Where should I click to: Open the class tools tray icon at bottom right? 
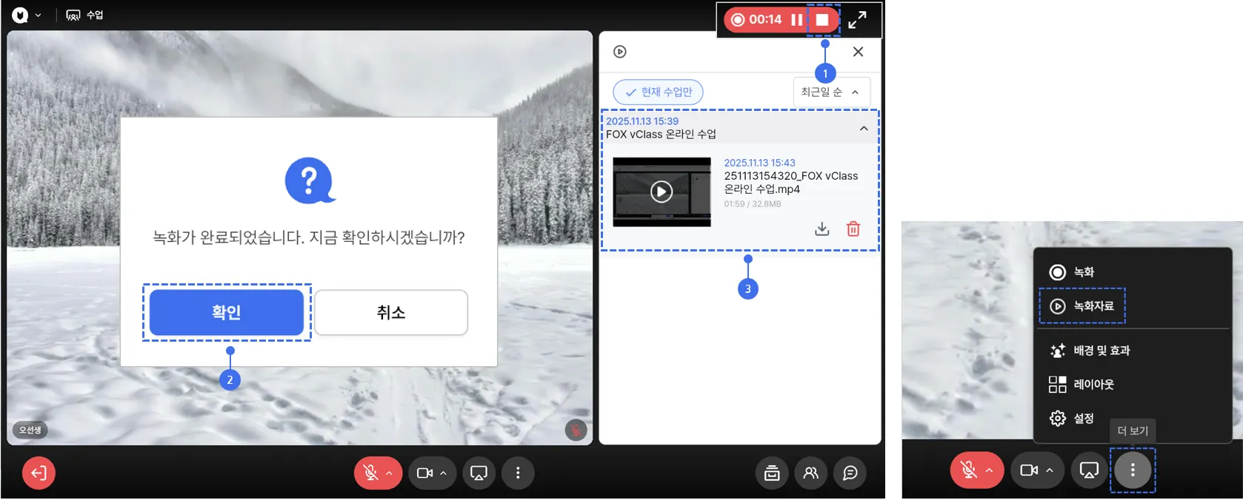[x=772, y=473]
